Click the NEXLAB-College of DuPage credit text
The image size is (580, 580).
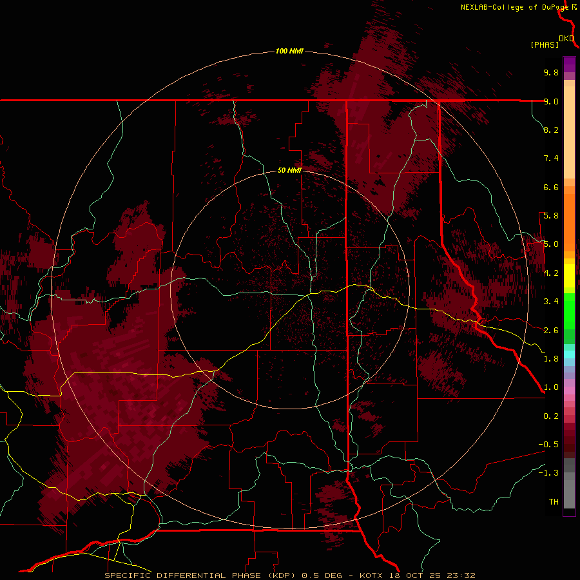(514, 7)
